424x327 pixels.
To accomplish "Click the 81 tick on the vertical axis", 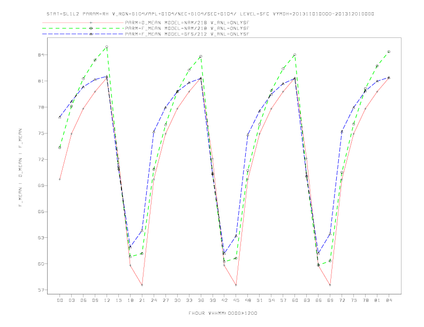I will (41, 81).
